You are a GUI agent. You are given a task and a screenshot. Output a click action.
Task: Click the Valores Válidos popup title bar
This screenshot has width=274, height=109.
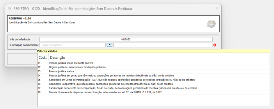[x=153, y=51]
